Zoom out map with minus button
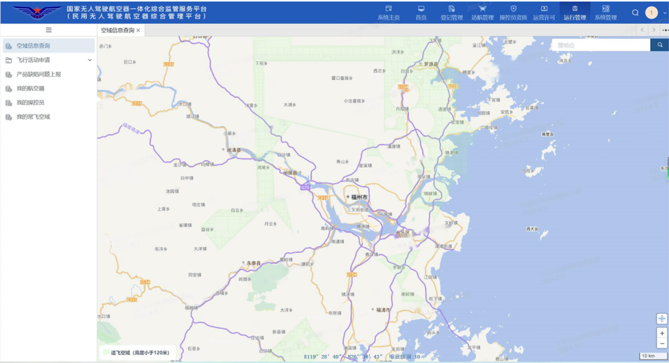Image resolution: width=669 pixels, height=363 pixels. 662,343
